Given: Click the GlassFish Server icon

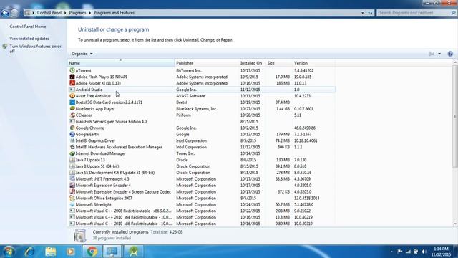Looking at the screenshot, I should click(x=72, y=122).
